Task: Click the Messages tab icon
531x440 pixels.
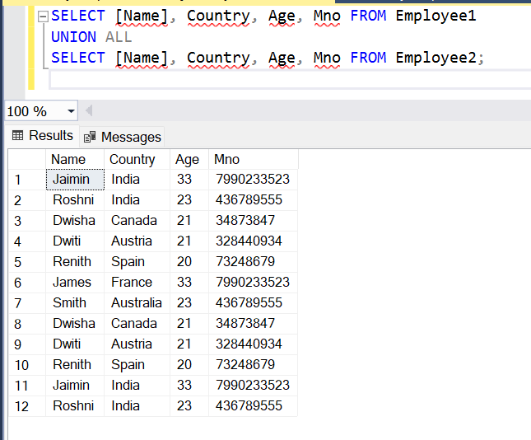Action: pyautogui.click(x=90, y=137)
